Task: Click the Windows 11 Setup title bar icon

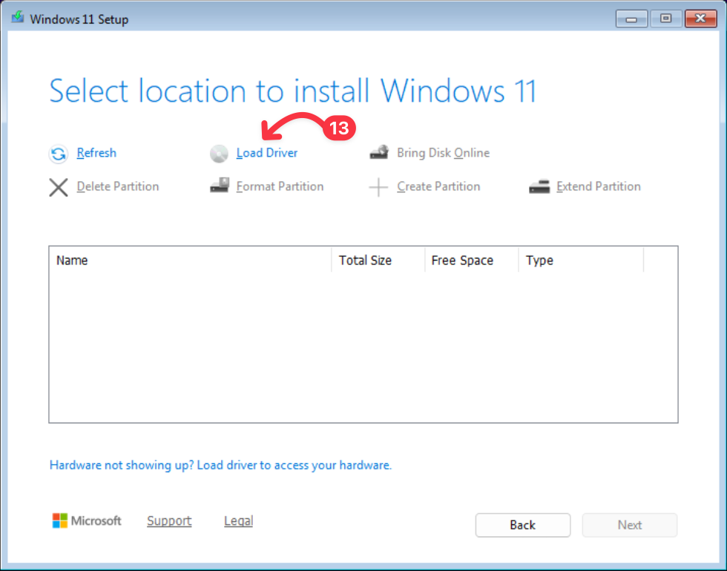Action: [x=18, y=19]
